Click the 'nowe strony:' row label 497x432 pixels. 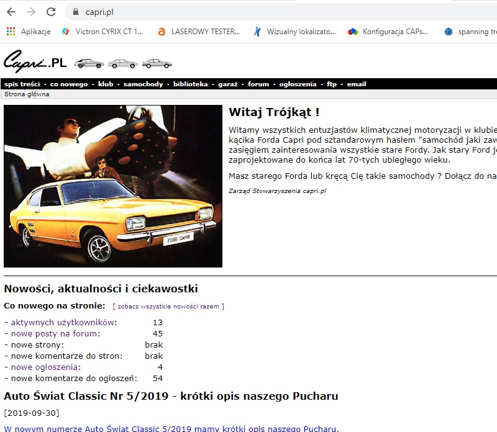[x=37, y=344]
